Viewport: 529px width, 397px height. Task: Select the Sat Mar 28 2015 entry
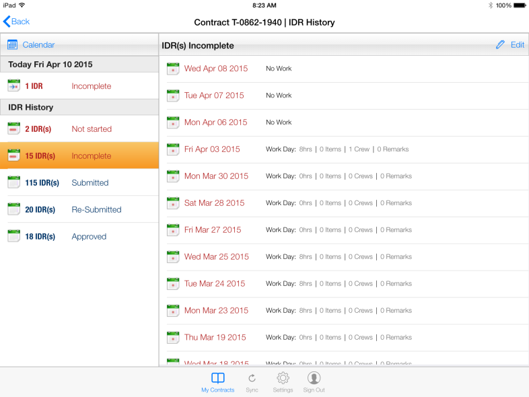click(214, 203)
